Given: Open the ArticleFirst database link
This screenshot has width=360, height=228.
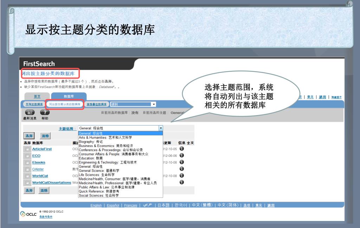Looking at the screenshot, I should click(42, 149).
